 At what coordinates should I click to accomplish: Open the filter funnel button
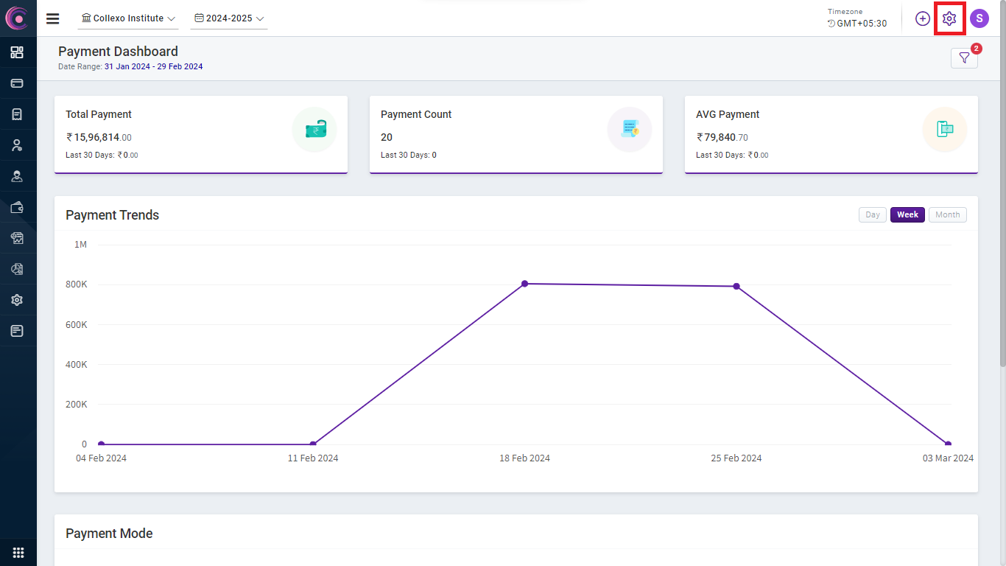(x=964, y=58)
